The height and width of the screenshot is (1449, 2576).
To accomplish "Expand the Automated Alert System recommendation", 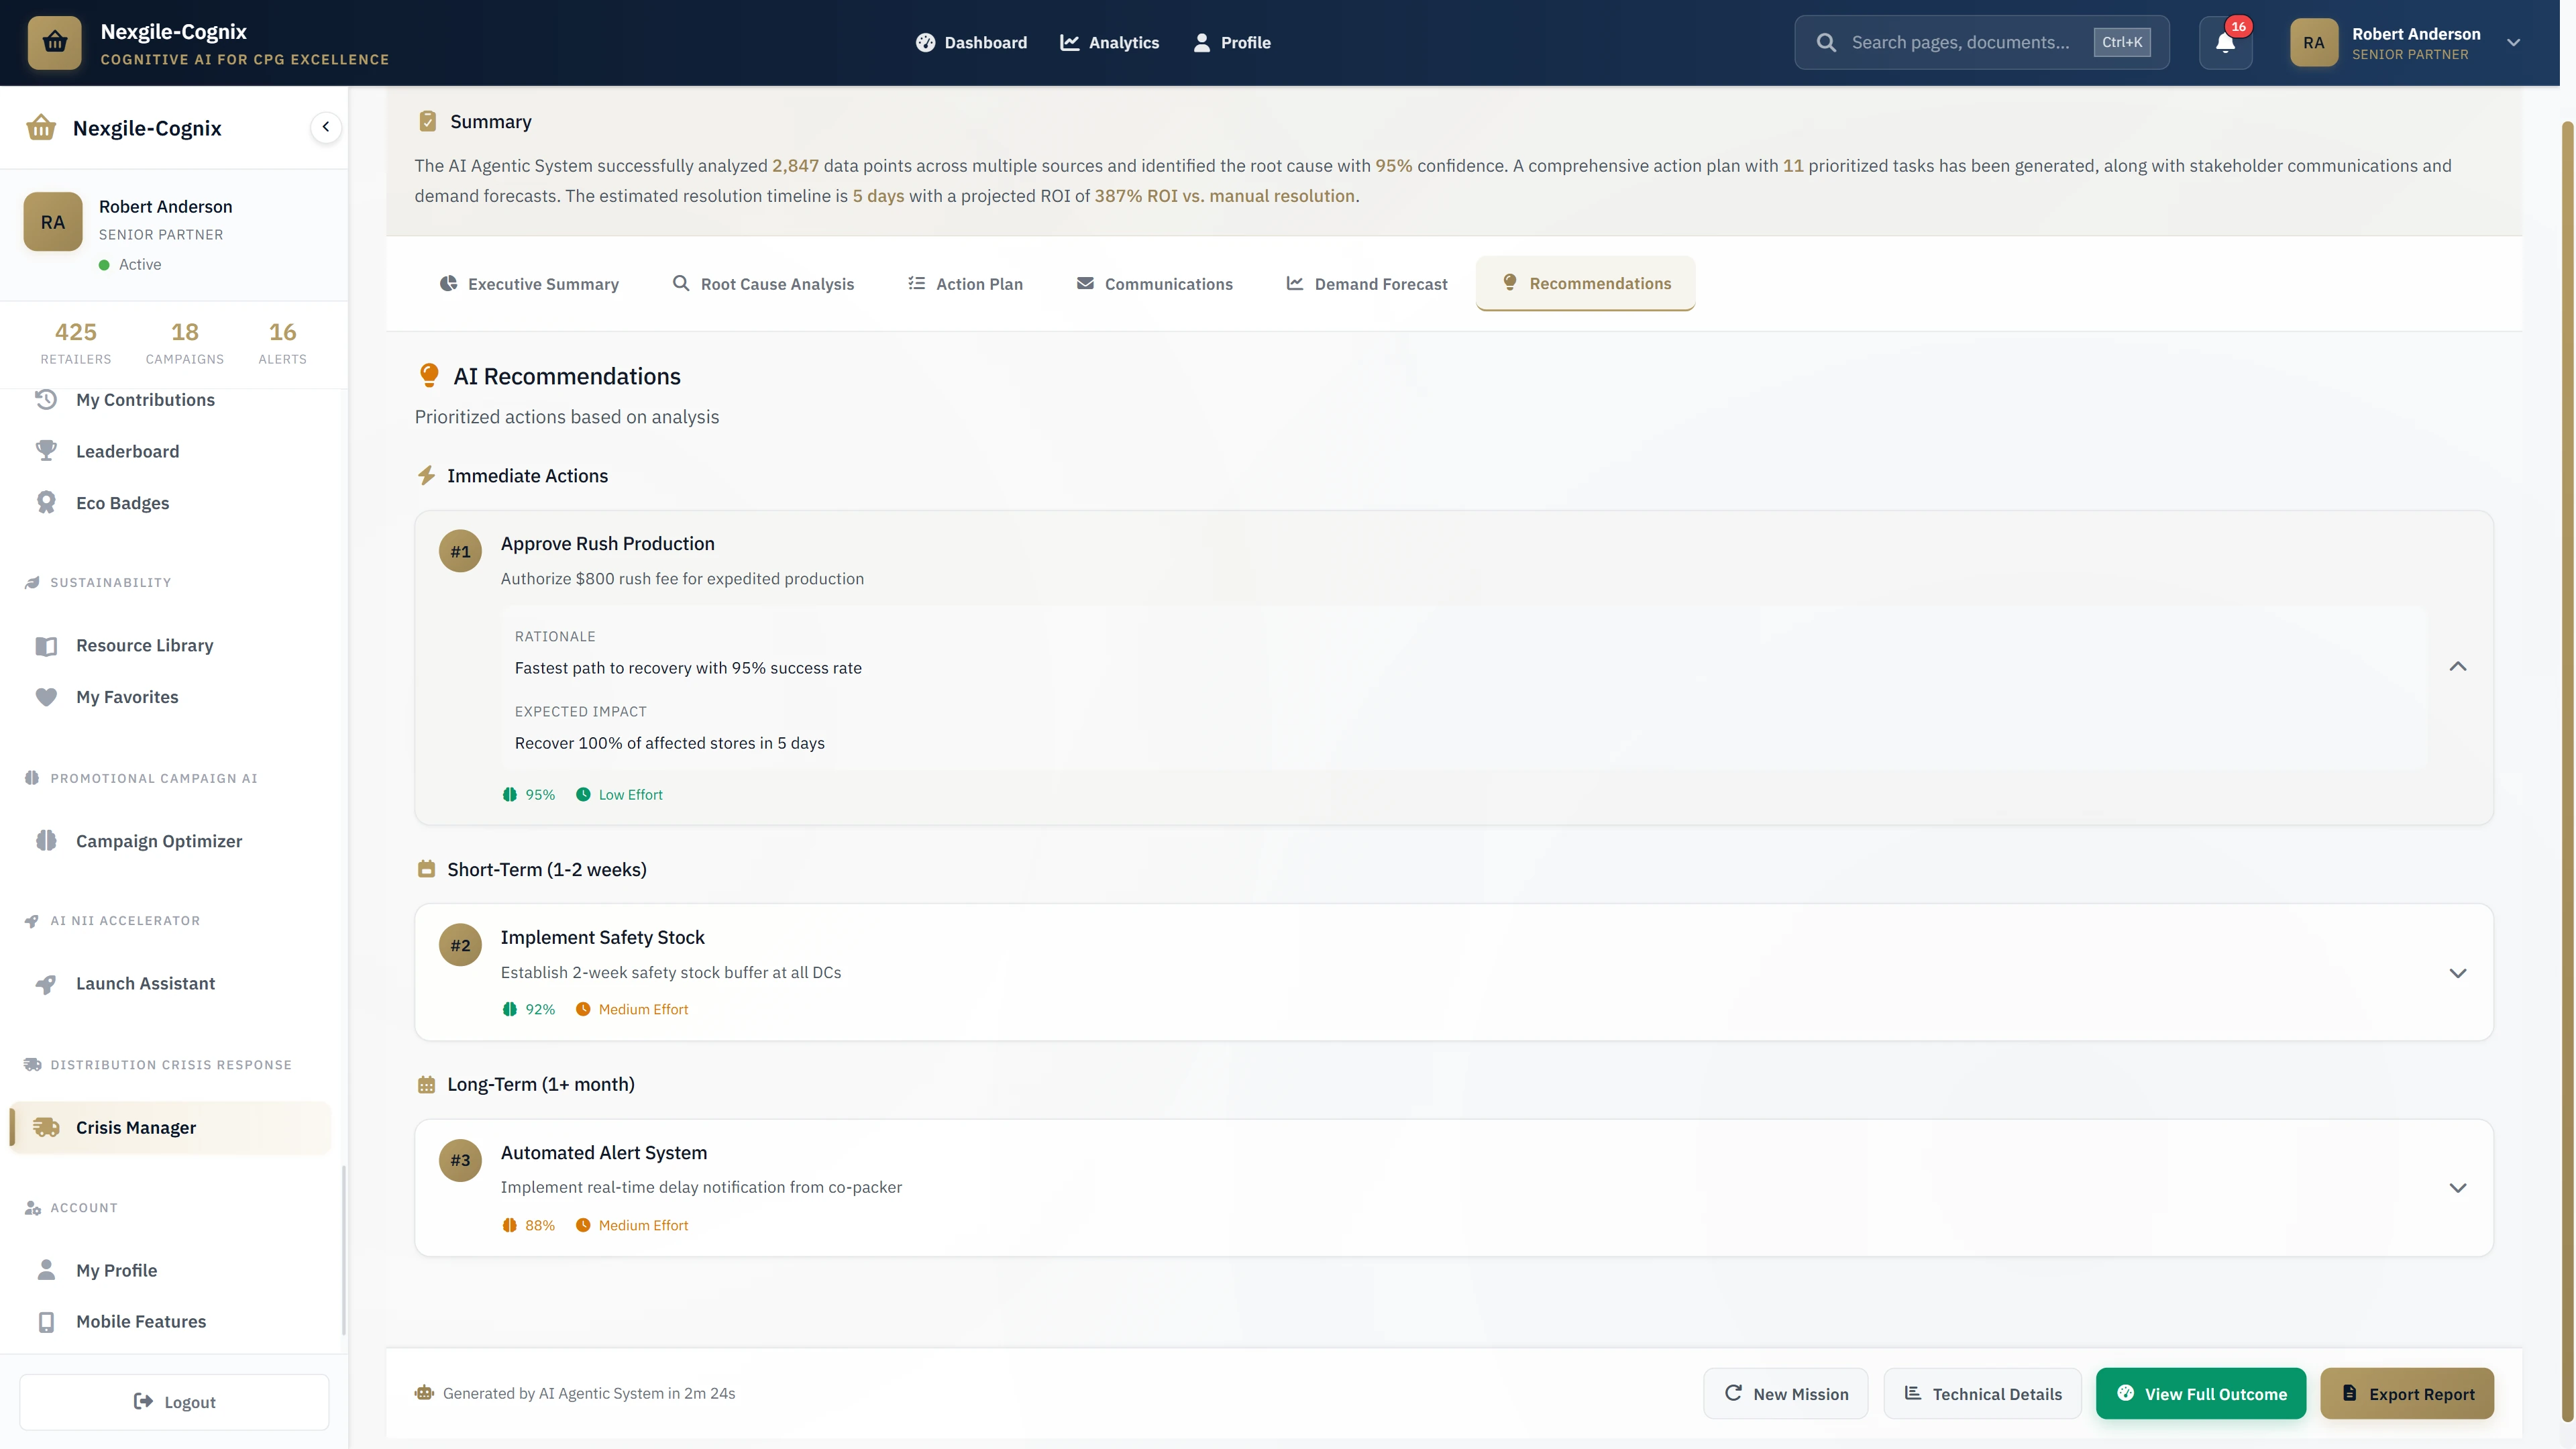I will pyautogui.click(x=2459, y=1188).
